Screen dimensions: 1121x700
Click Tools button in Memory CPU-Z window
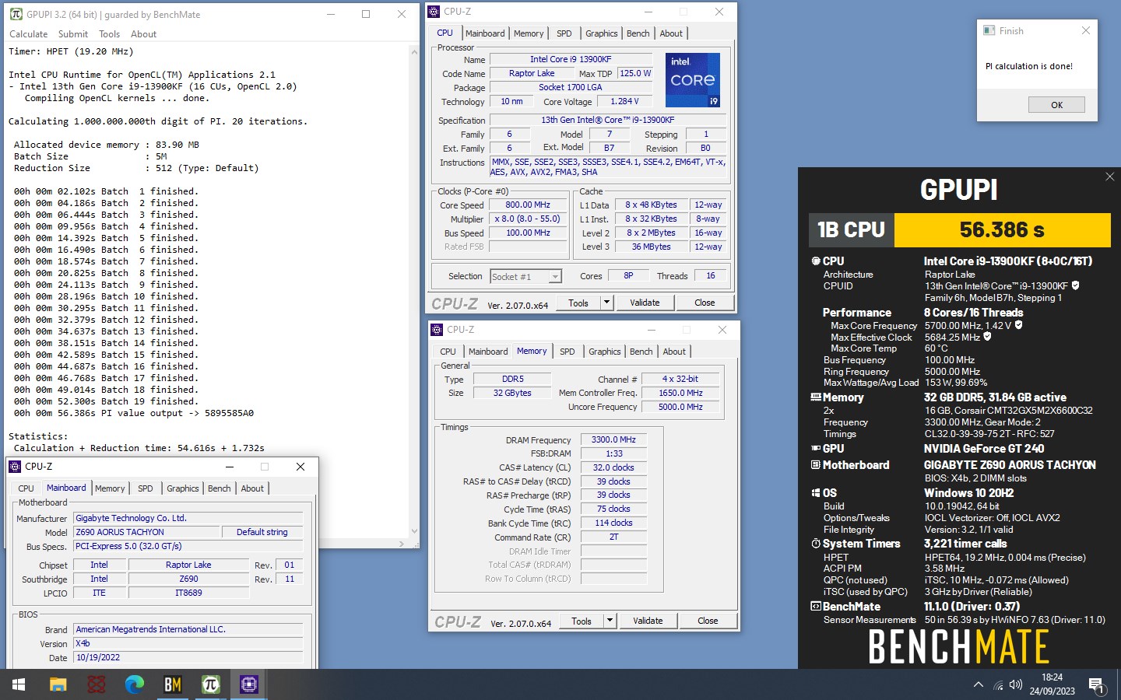(582, 621)
